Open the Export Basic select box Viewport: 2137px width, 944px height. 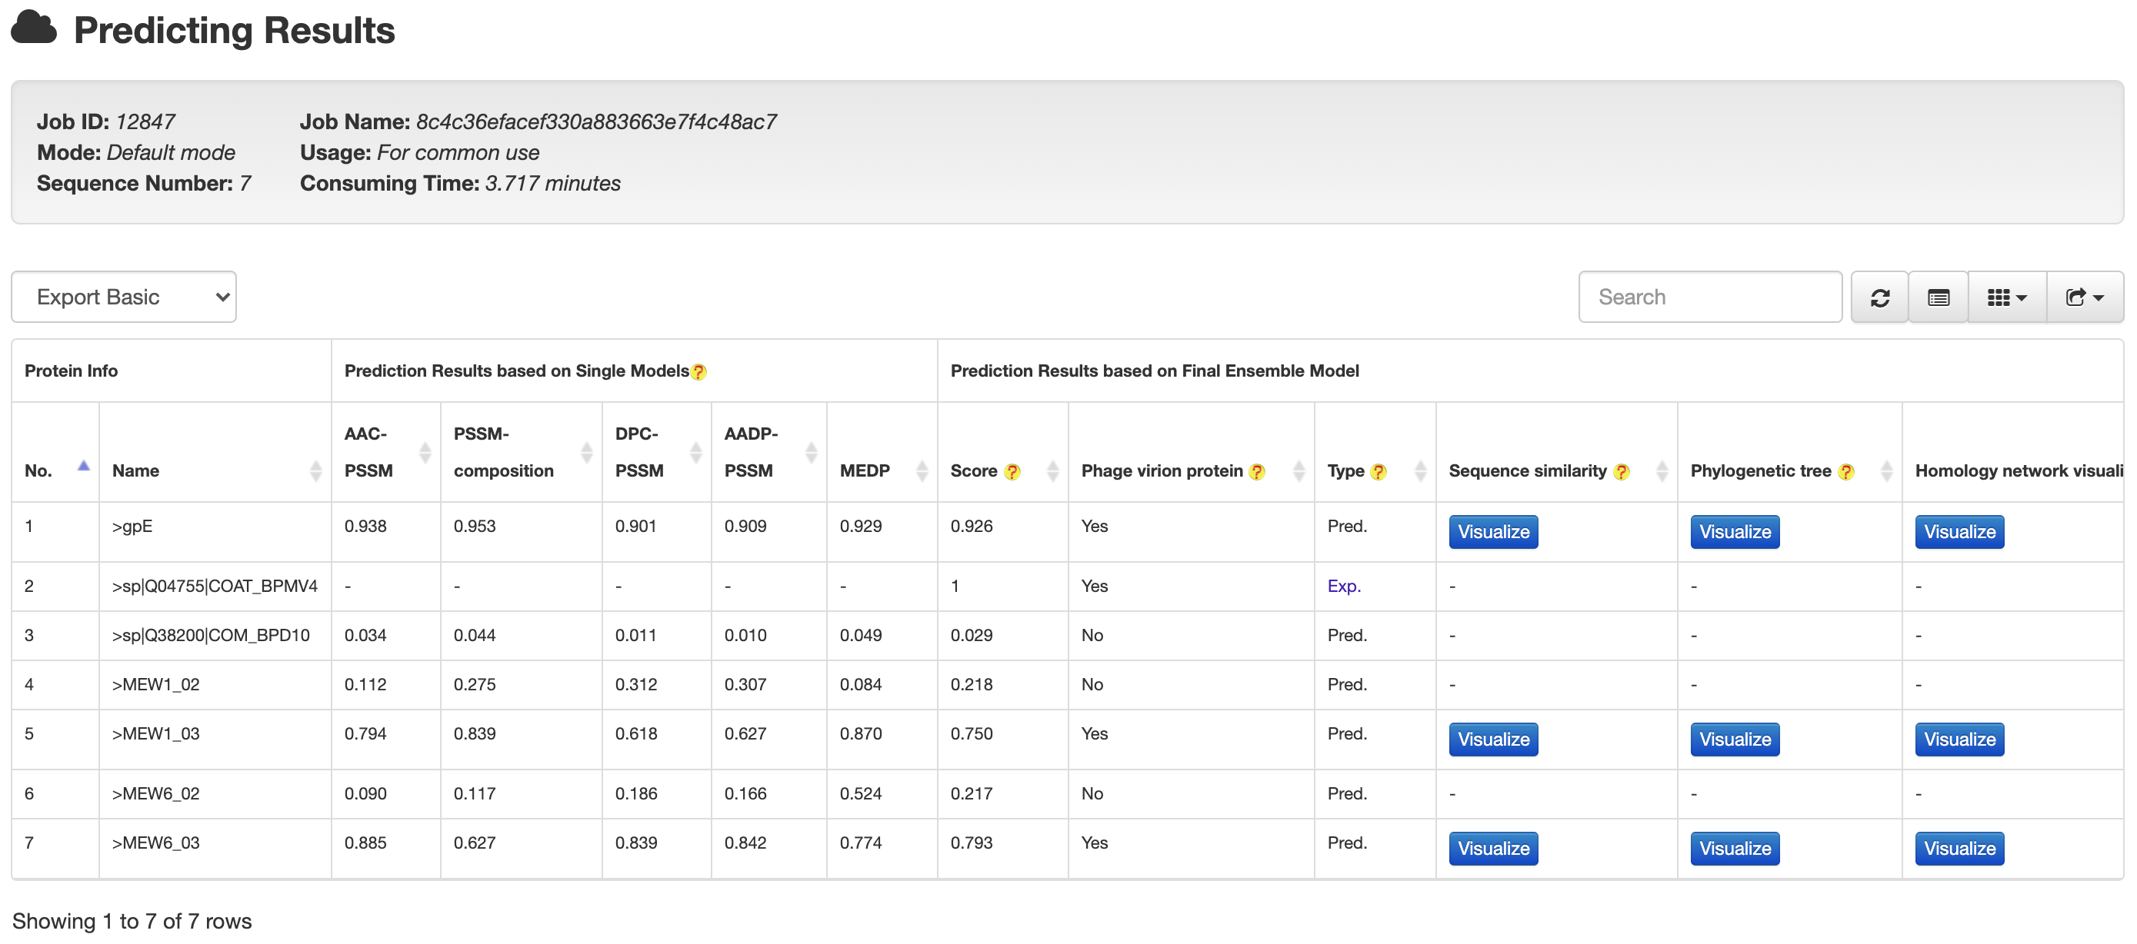[124, 297]
